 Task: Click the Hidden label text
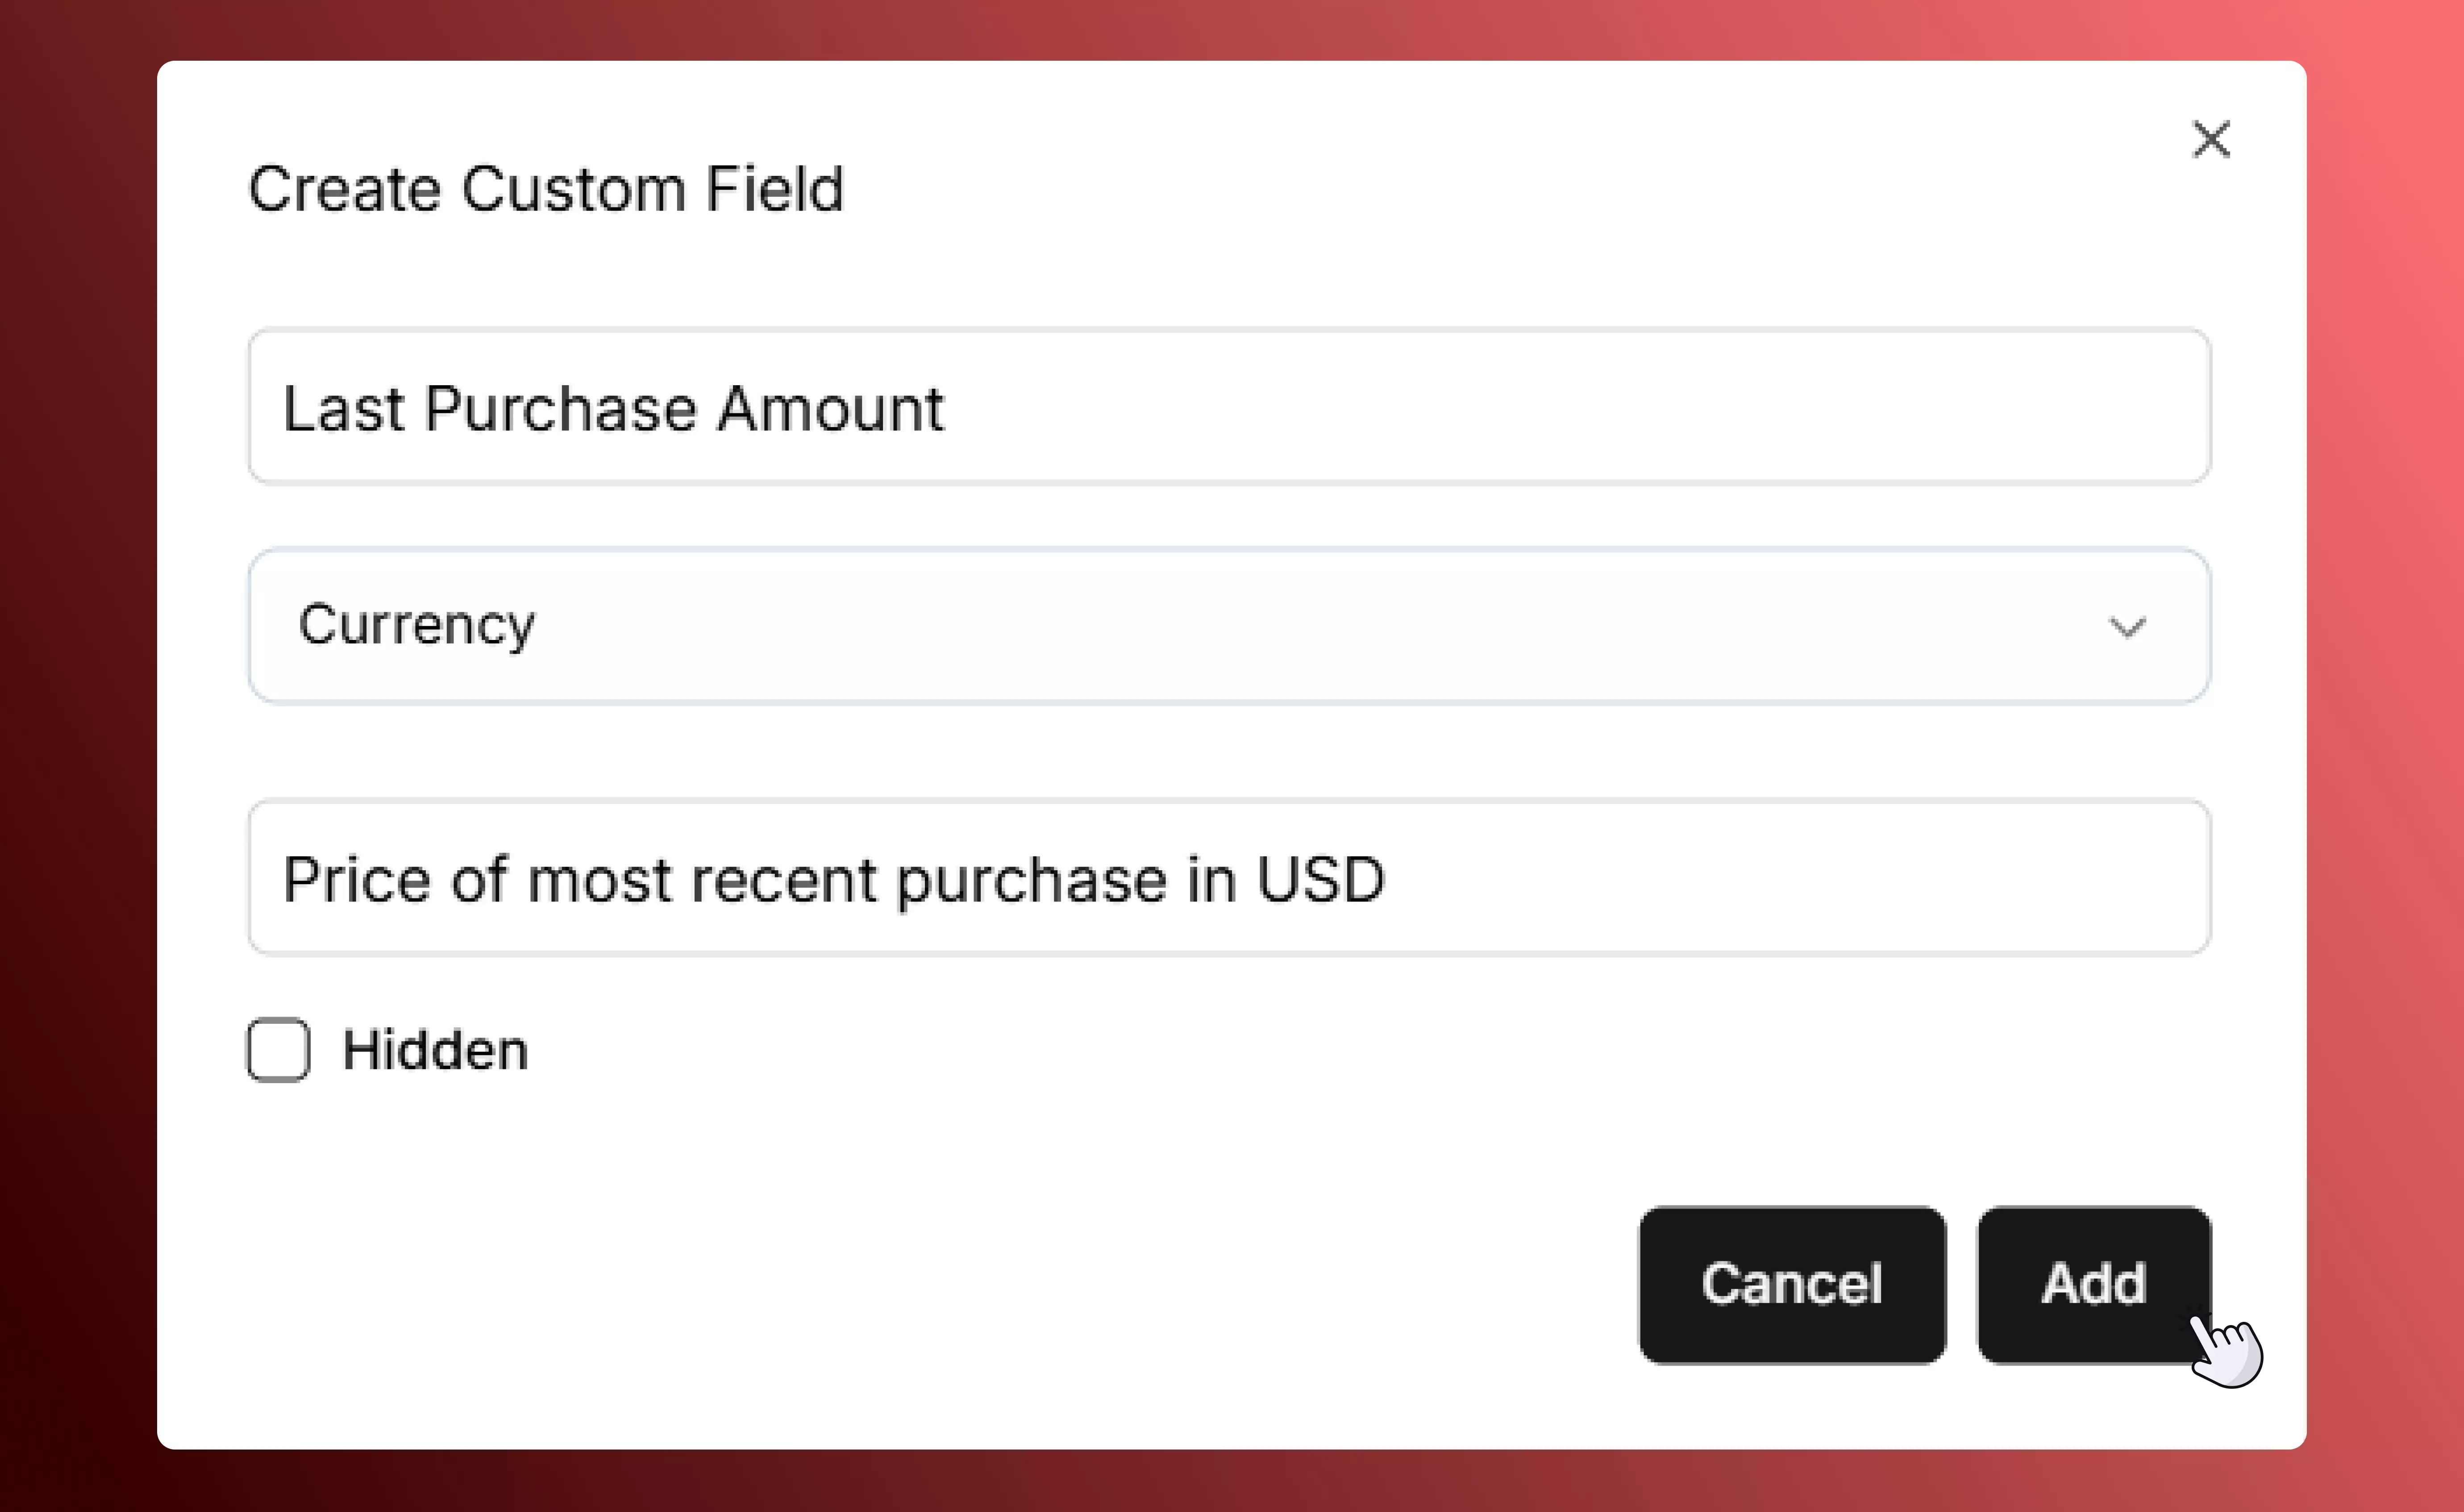click(x=435, y=1050)
